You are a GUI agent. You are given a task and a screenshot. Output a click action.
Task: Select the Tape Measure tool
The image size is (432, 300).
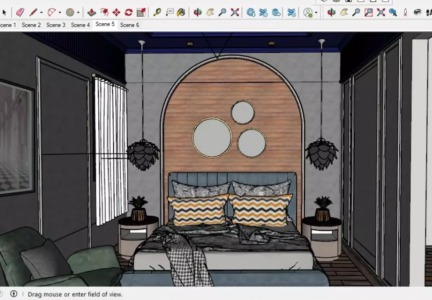tap(157, 12)
